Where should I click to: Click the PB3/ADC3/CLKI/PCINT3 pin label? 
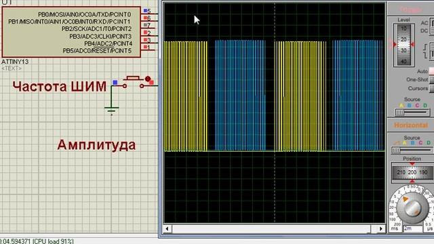coord(100,36)
